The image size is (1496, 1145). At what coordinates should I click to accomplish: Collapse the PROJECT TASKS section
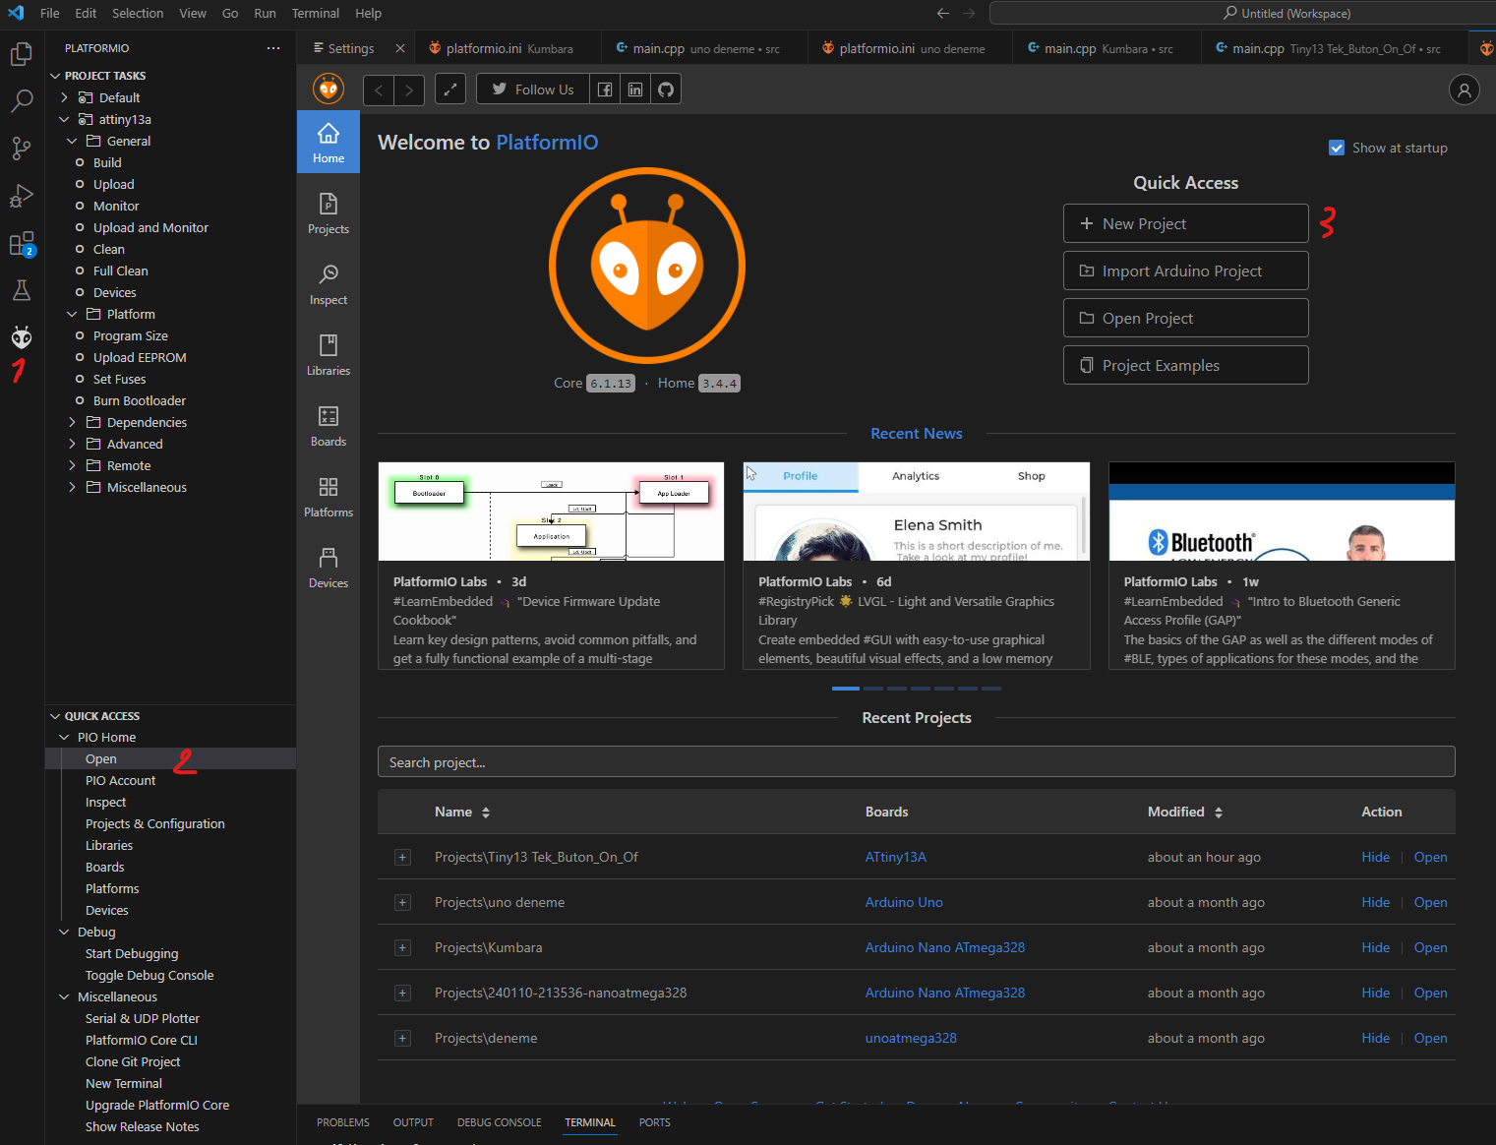(55, 76)
